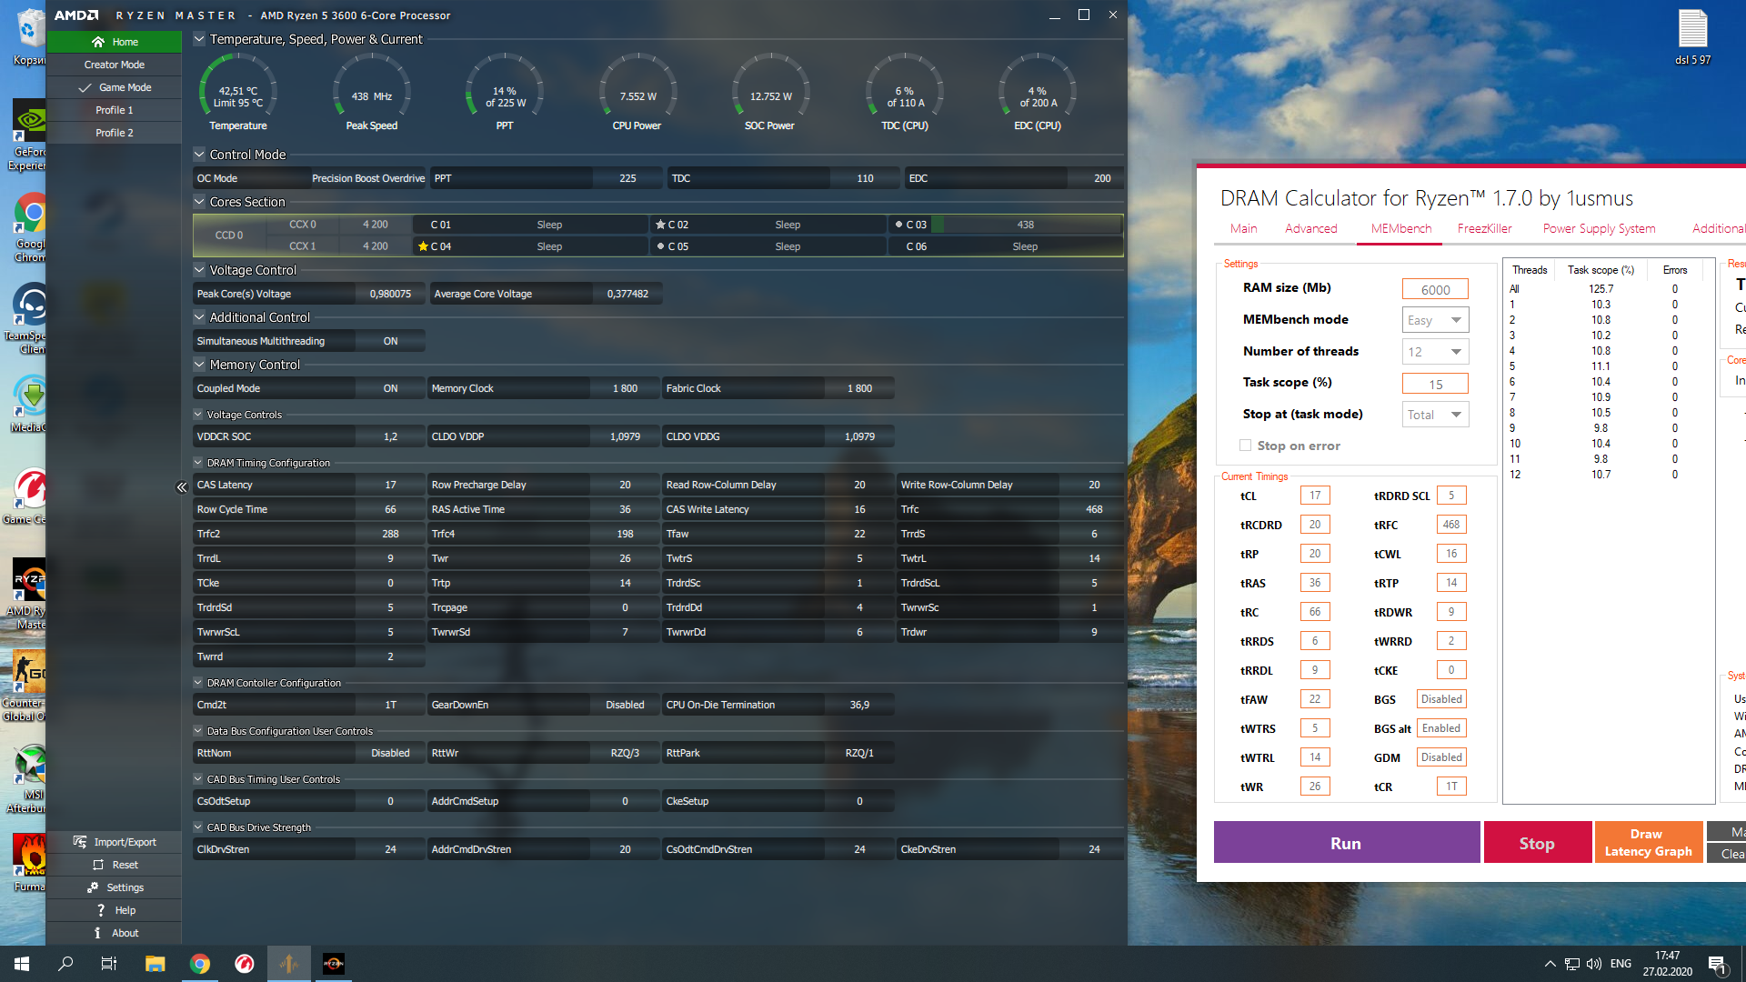
Task: Switch to the FreezKiller tab
Action: [x=1484, y=229]
